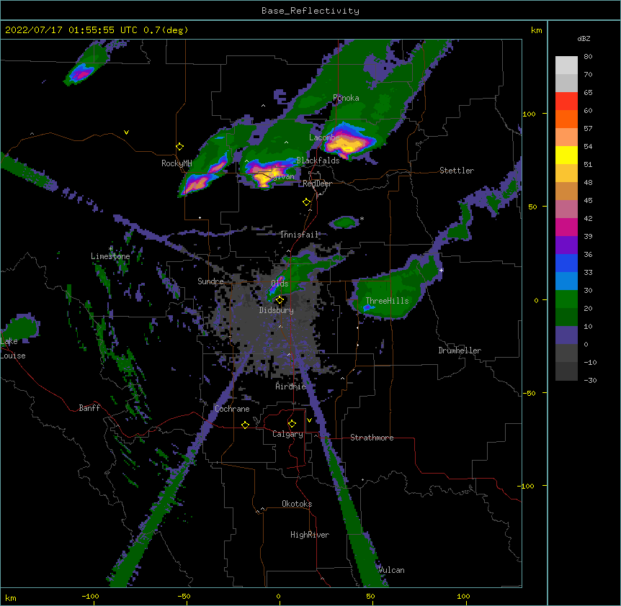Viewport: 621px width, 606px height.
Task: Select the Strathmore label
Action: tap(372, 438)
